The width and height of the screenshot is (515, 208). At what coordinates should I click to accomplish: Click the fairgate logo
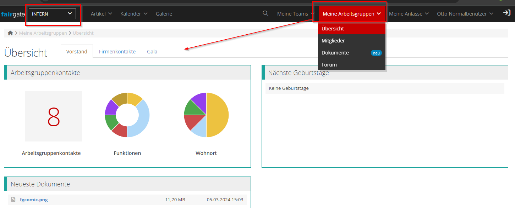tap(12, 14)
